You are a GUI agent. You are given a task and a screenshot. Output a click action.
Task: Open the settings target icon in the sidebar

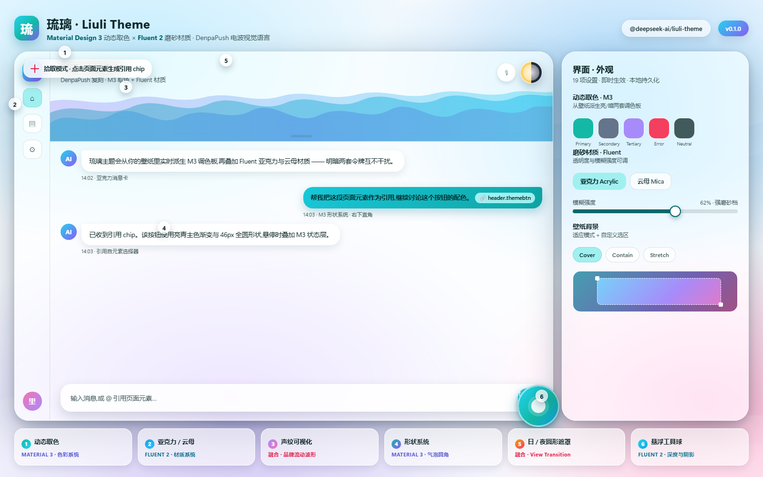click(32, 149)
